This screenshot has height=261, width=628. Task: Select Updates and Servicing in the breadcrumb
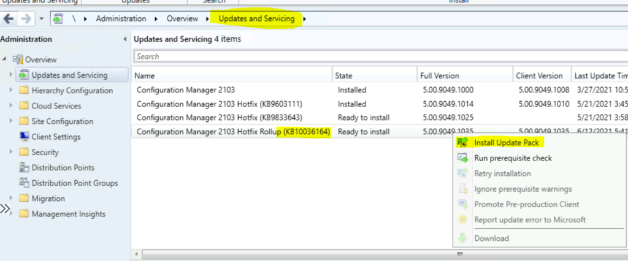tap(256, 19)
